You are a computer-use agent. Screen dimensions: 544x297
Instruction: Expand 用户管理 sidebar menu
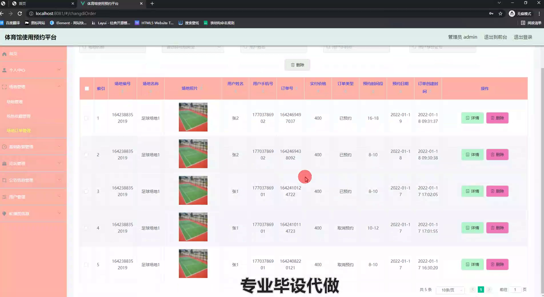click(33, 197)
